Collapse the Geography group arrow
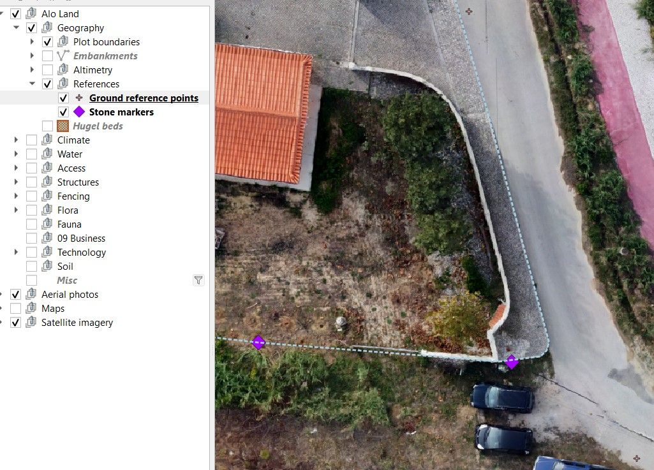This screenshot has width=654, height=470. click(16, 27)
